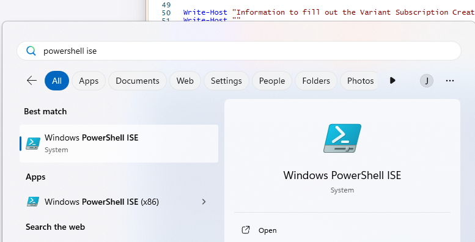This screenshot has height=242, width=475.
Task: Click line 50 Write-Host code in editor
Action: [329, 12]
